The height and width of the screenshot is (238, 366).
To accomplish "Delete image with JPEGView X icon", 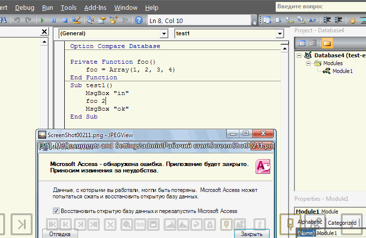I will click(x=110, y=225).
